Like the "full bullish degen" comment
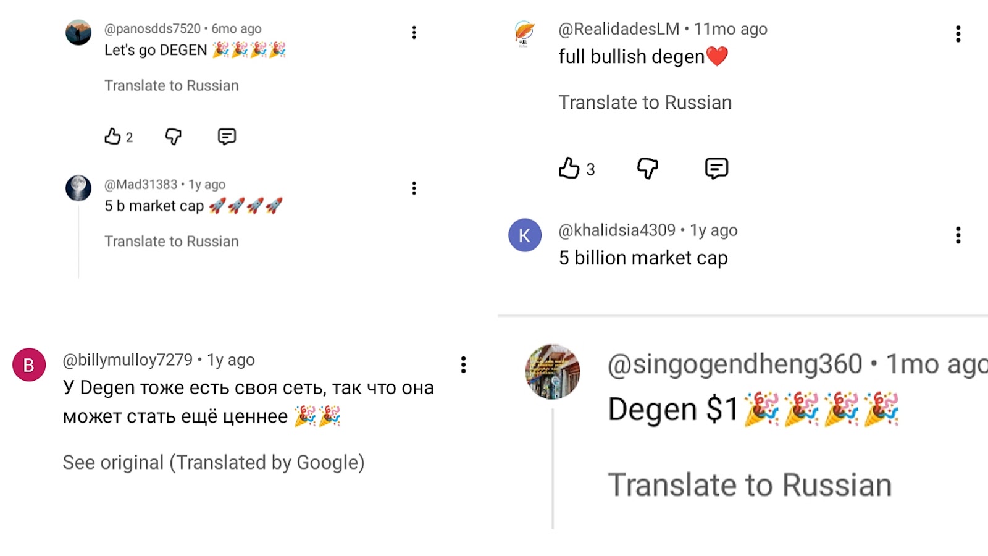The width and height of the screenshot is (988, 556). coord(569,168)
